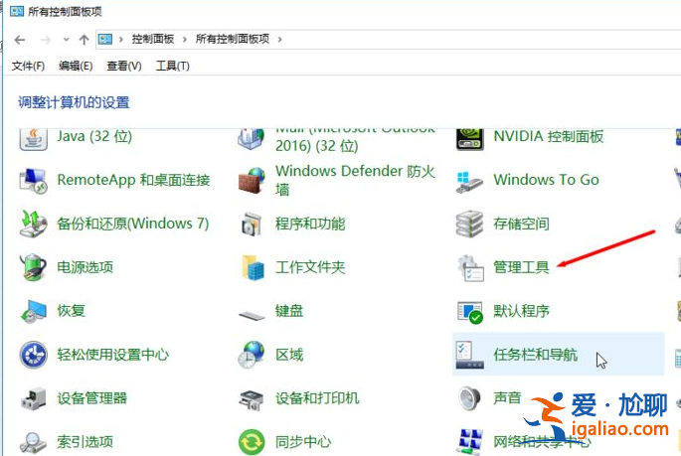Screen dimensions: 681x456
Task: Click the 同步中心 text link
Action: [303, 442]
